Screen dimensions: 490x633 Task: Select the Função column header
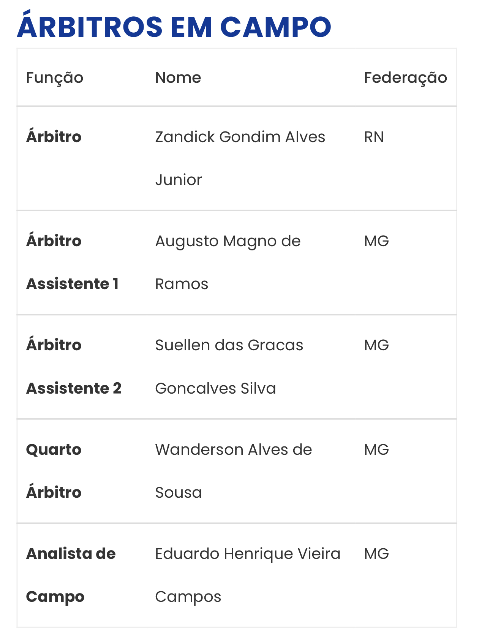pyautogui.click(x=55, y=78)
